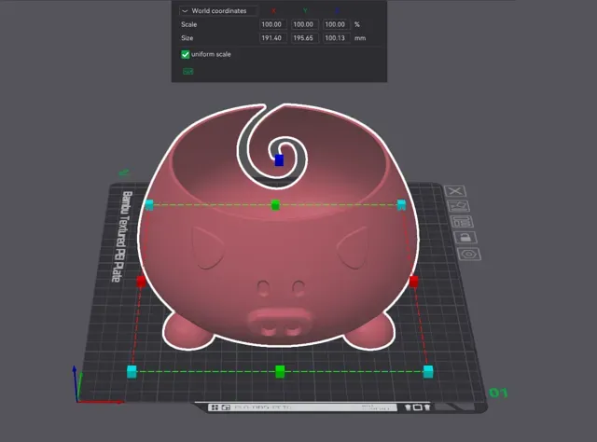Click the arrange objects plate icon
Viewport: 597px width, 442px height.
[462, 222]
